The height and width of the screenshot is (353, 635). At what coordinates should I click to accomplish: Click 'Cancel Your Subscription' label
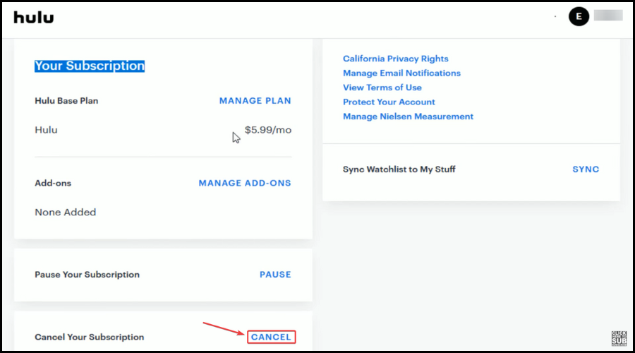[x=90, y=337]
